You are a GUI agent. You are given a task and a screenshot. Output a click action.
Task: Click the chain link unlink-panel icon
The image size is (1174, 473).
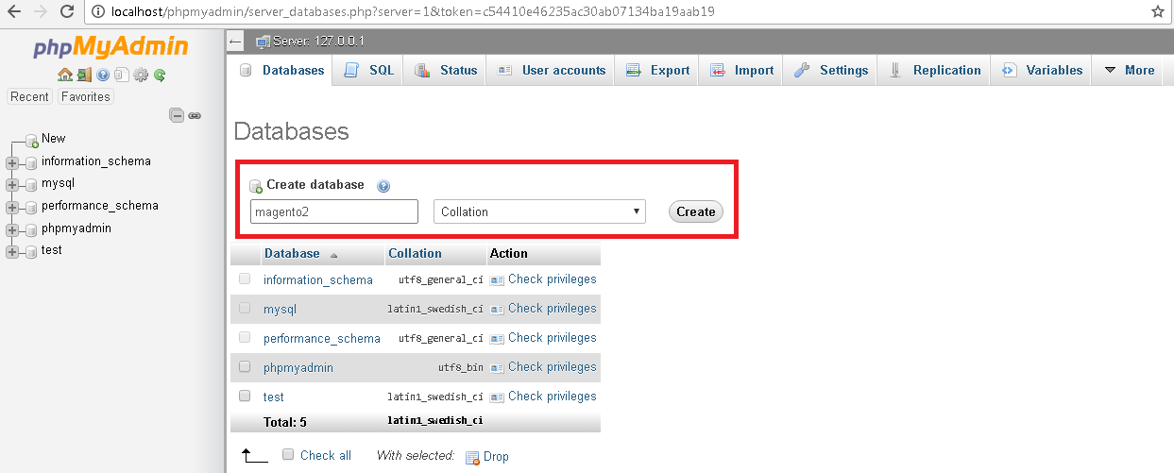(x=194, y=115)
